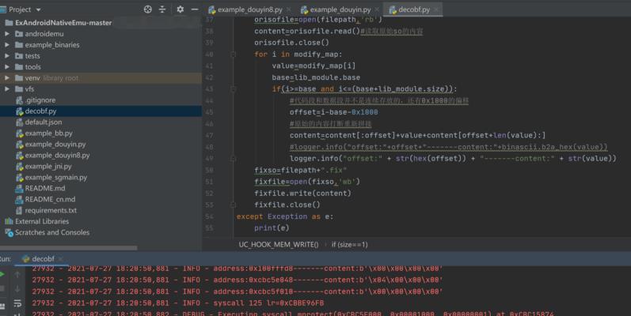Screen dimensions: 631x316
Task: Select example_douyin.py in the project tree
Action: [55, 144]
